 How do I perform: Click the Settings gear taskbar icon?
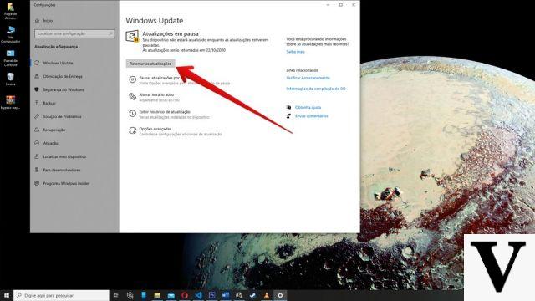[x=280, y=295]
